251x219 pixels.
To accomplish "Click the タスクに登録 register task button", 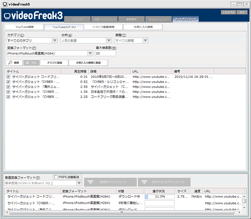I will pos(54,63).
